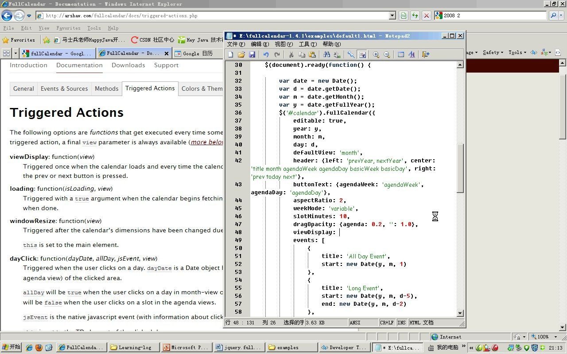
Task: Open IE recent pages dropdown arrow
Action: point(29,16)
